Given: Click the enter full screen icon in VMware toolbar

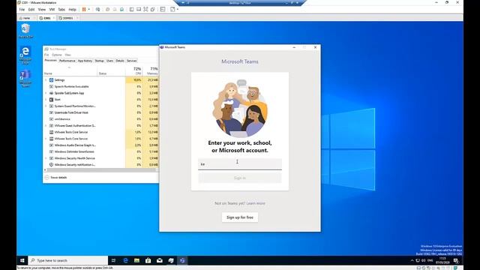Looking at the screenshot, I should pos(145,10).
